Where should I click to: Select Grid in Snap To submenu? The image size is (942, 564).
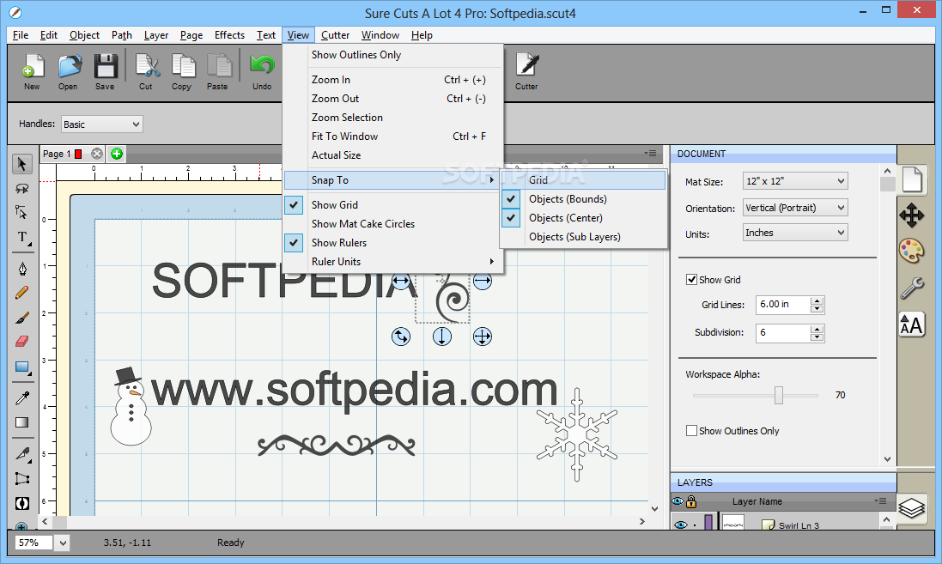(583, 180)
